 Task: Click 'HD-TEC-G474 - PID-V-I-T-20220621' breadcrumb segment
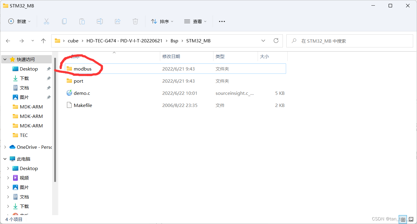pos(124,41)
